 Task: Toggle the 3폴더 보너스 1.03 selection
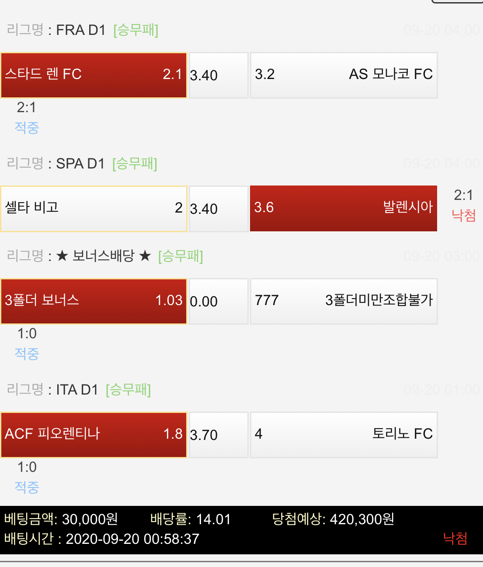click(94, 301)
